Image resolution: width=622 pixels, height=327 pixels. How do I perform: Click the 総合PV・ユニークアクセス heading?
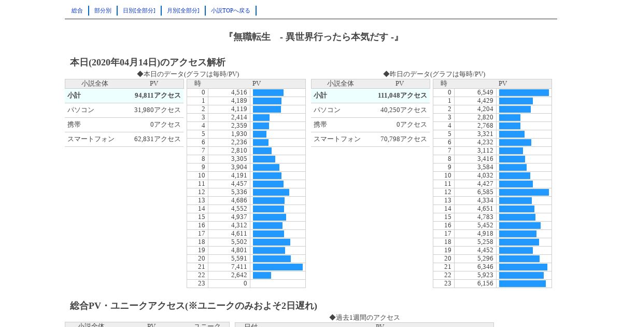coord(193,306)
